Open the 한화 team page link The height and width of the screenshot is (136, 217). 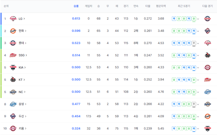click(22, 31)
